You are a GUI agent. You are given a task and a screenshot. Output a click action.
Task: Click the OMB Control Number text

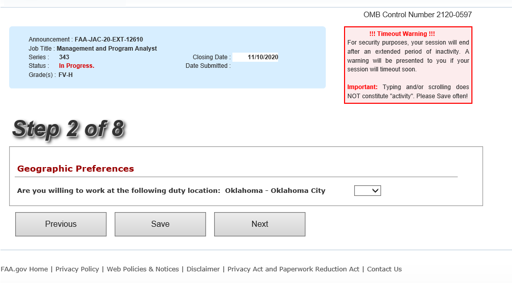(x=418, y=15)
